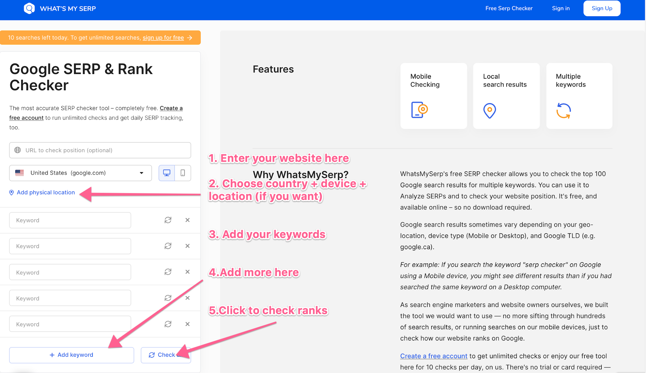Click the Add keyword button
This screenshot has height=373, width=646.
(72, 355)
